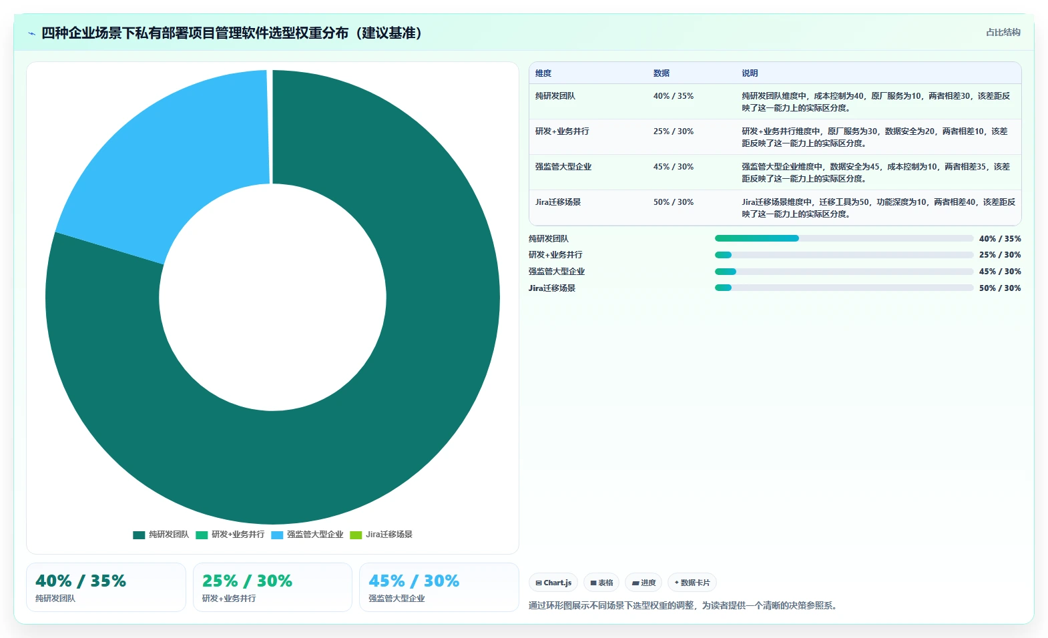Click the 纯研发团队 description text in table
Viewport: 1048px width, 638px height.
click(x=876, y=102)
